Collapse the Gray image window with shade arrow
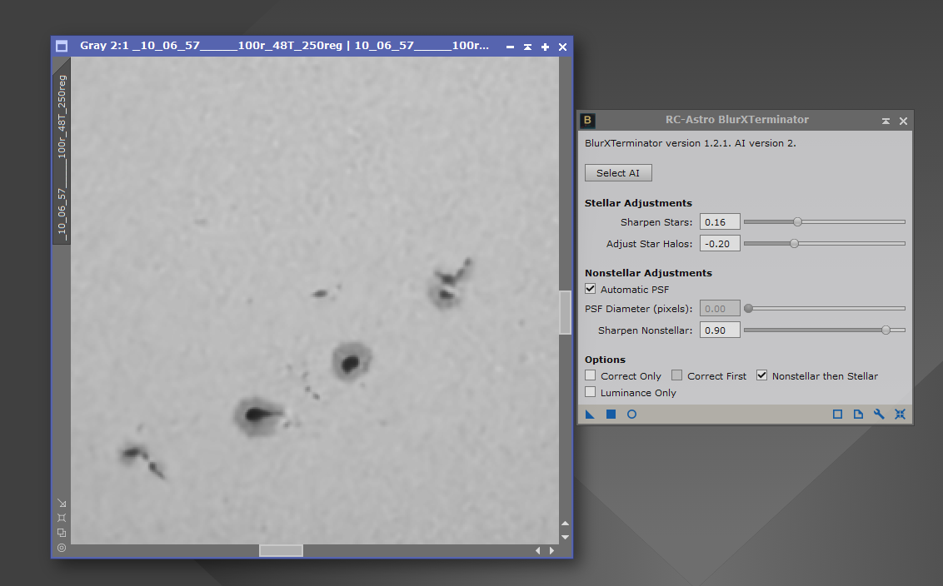 tap(527, 47)
